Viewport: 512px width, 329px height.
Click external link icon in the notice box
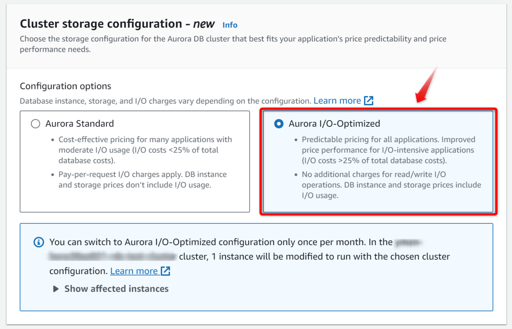166,271
